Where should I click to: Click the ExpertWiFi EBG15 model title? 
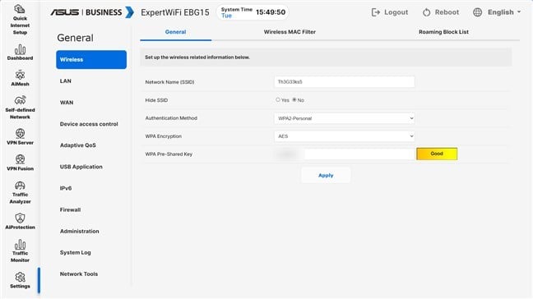[175, 12]
